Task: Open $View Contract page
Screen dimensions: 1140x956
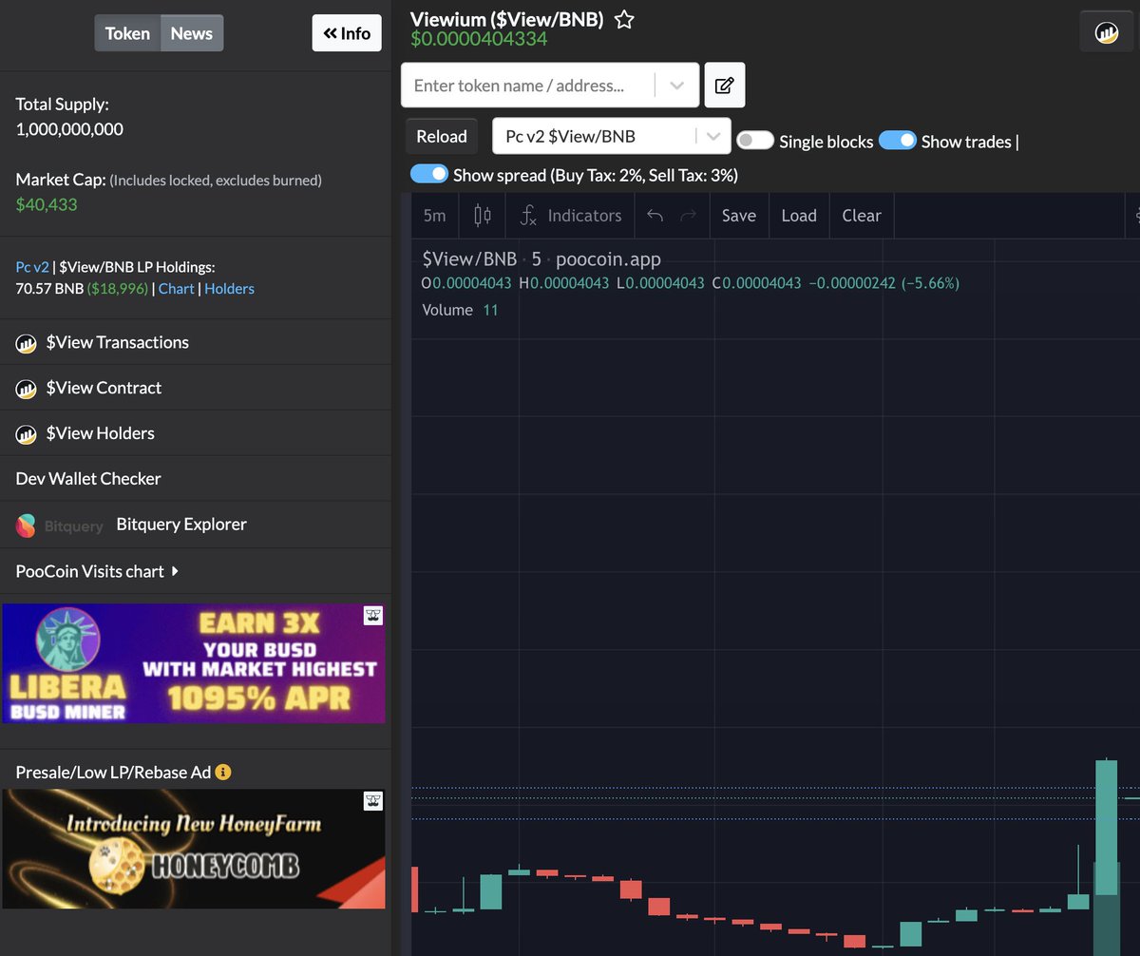Action: pos(104,389)
